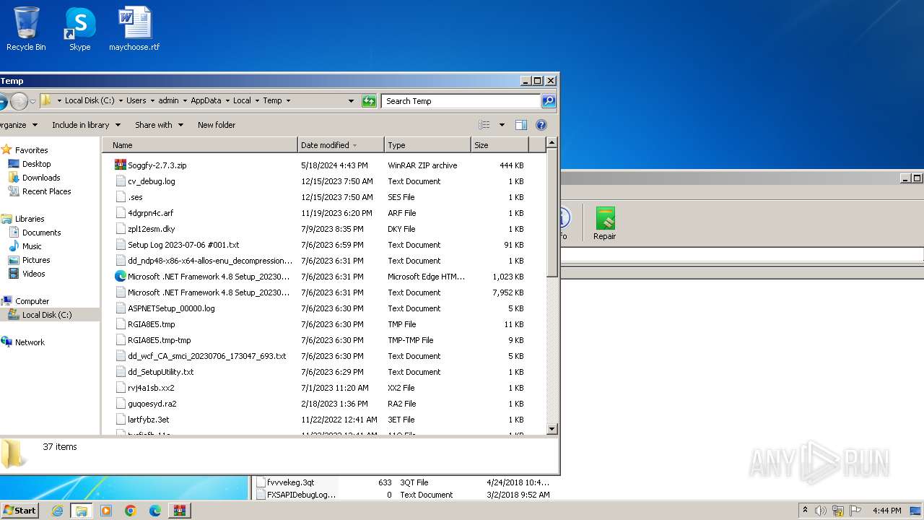Click the refresh button next to the address bar
Screen dimensions: 924x520
tap(369, 101)
